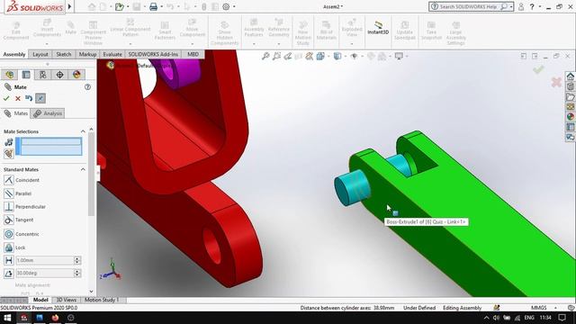Open the dropdown next to Options gear
Viewport: 576px width, 324px height.
234,6
